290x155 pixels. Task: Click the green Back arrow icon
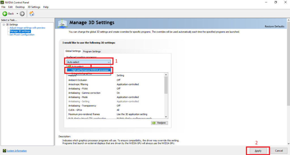click(5, 14)
